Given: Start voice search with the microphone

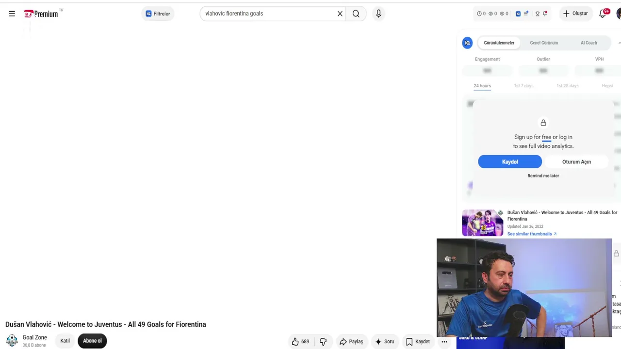Looking at the screenshot, I should 378,14.
